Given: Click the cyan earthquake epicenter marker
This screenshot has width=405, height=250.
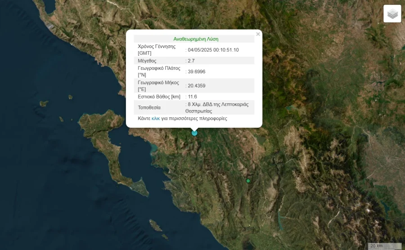Looking at the screenshot, I should (194, 133).
